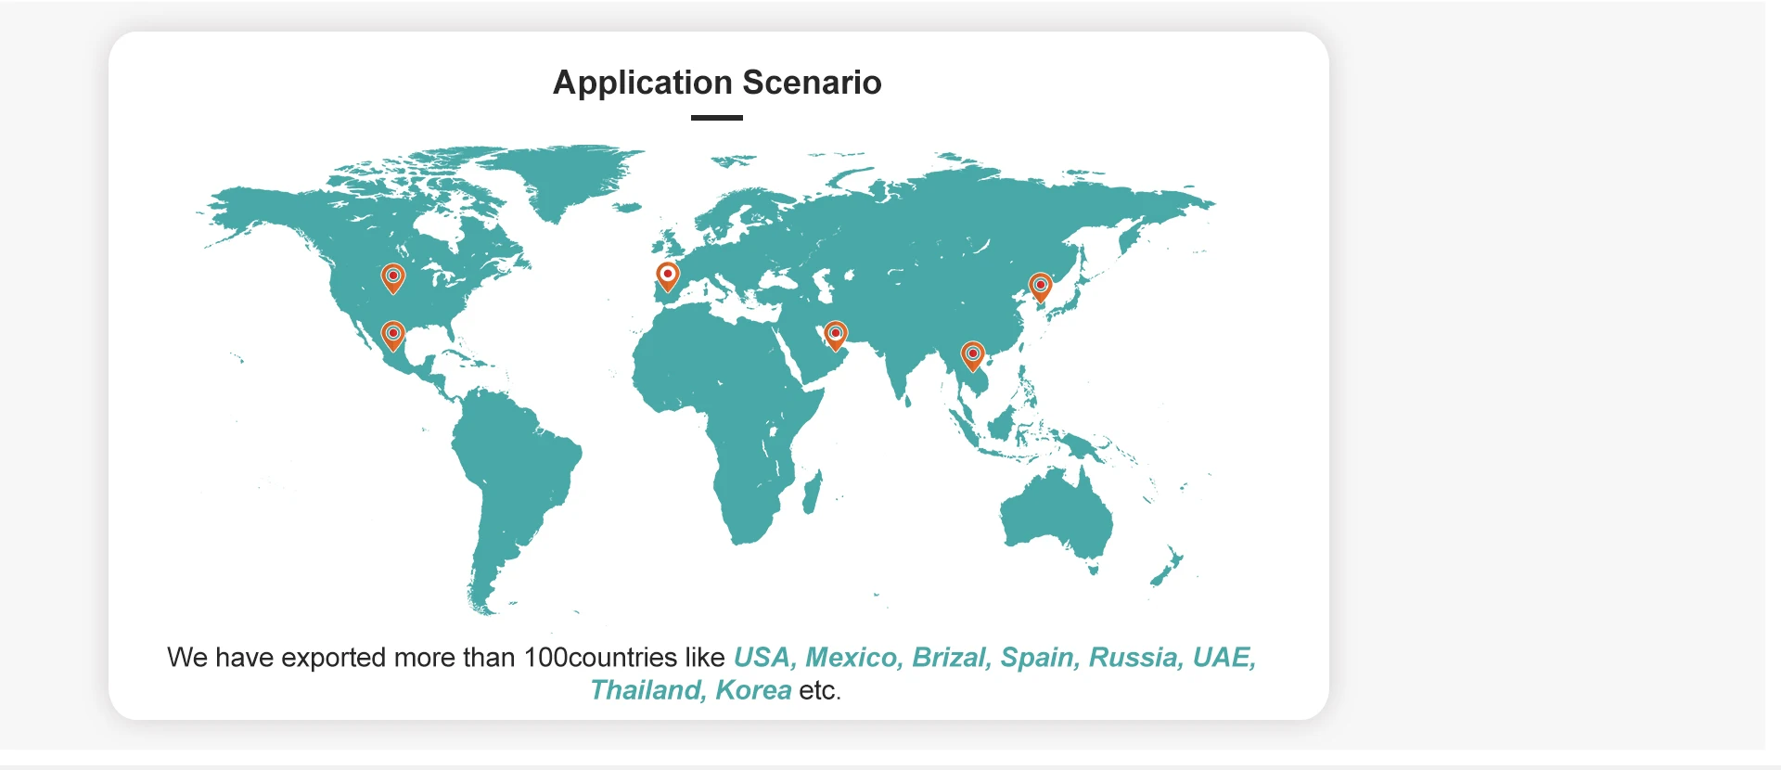The width and height of the screenshot is (1781, 770).
Task: Click the 'Mexico' country text
Action: click(852, 658)
